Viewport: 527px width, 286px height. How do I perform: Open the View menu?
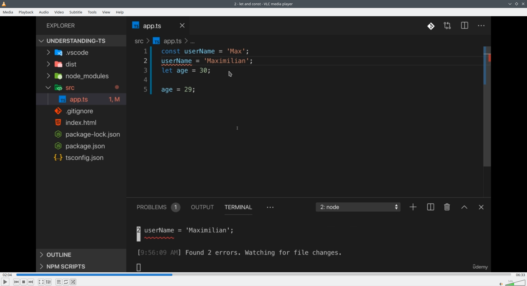tap(106, 12)
